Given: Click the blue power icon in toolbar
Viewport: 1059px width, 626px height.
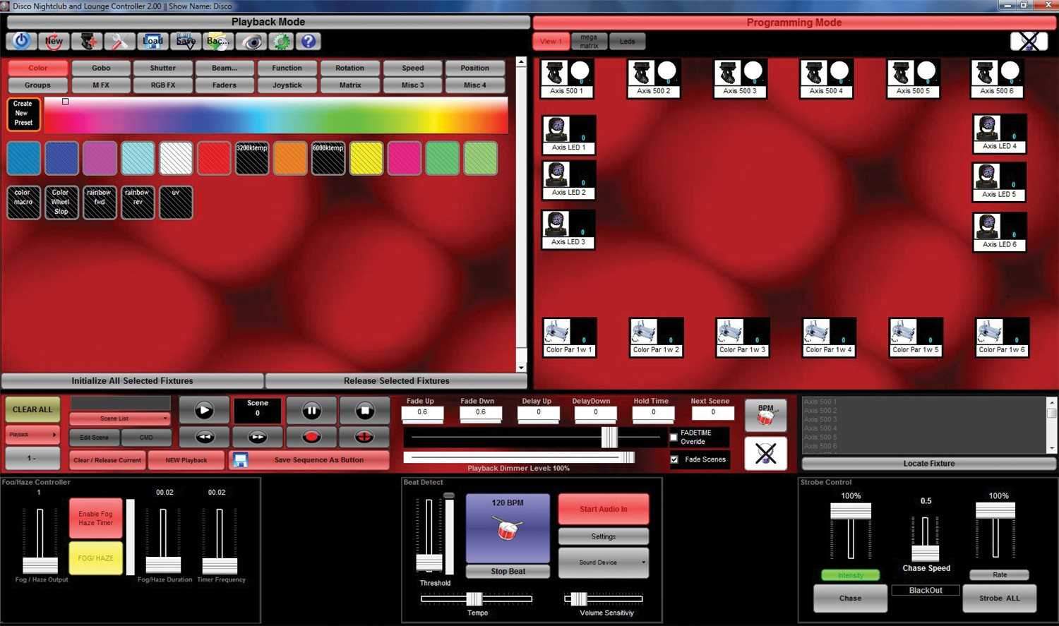Looking at the screenshot, I should tap(22, 41).
